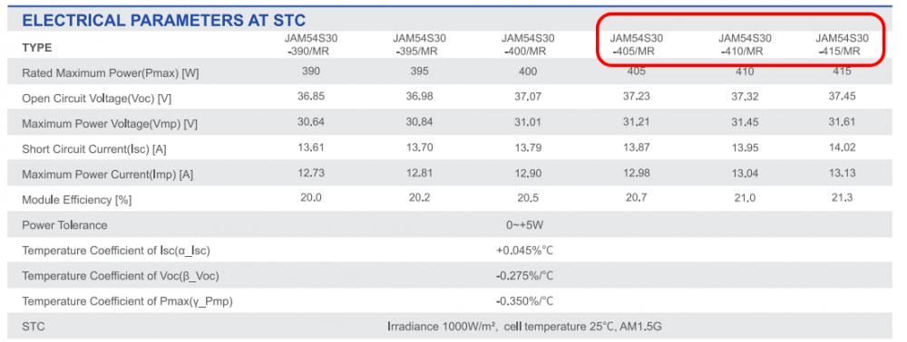Click the +0.045%/°C Isc coefficient value
The height and width of the screenshot is (342, 907).
[x=524, y=251]
